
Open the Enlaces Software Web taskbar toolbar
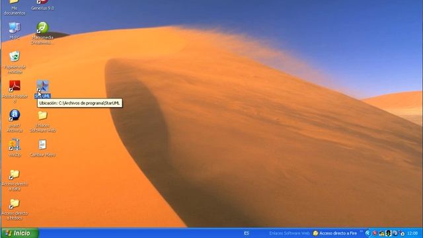click(x=289, y=233)
